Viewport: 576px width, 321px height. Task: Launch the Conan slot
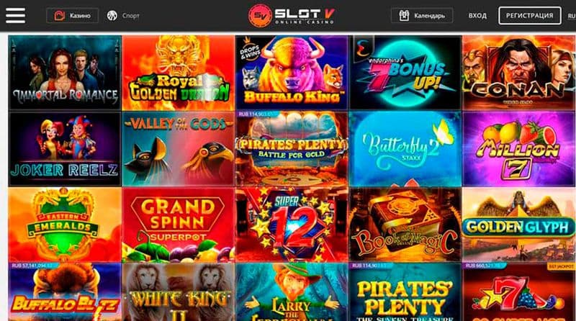point(518,73)
